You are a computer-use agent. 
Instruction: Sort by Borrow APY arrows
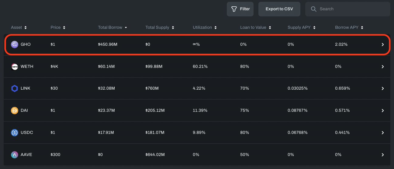coord(362,28)
